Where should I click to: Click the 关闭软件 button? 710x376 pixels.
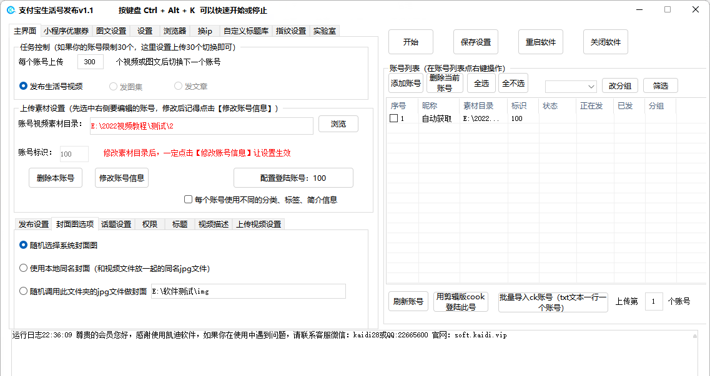click(605, 42)
